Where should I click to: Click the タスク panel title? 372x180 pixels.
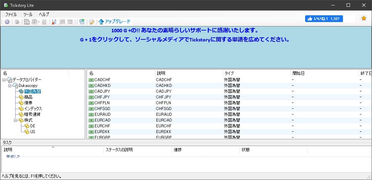7,143
